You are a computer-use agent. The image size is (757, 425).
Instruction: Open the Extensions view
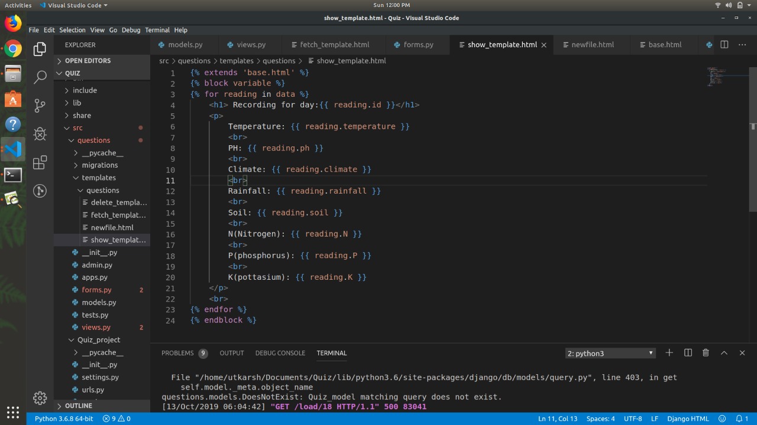point(40,163)
